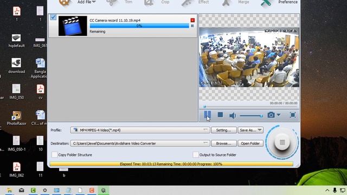
Task: Click the Elapsed Time status bar
Action: coord(171,164)
